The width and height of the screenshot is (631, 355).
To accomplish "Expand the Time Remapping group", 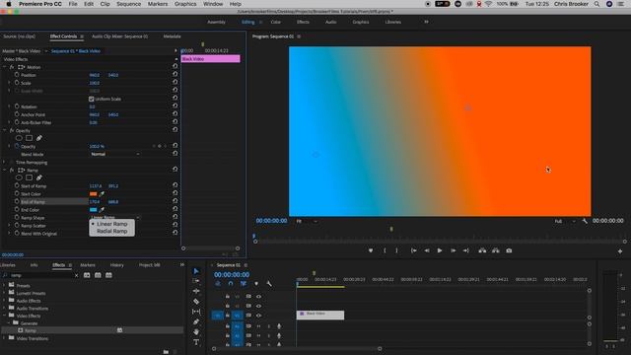I will (x=4, y=162).
